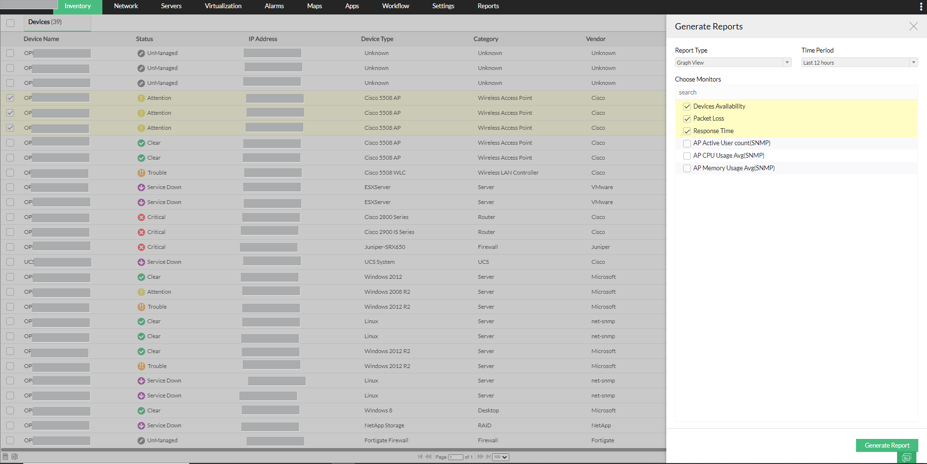Open the green chat feedback icon
The image size is (927, 464).
(x=907, y=457)
